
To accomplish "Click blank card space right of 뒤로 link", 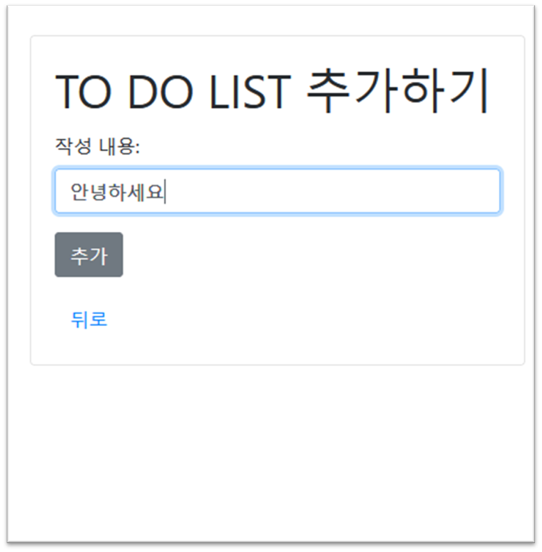I will [x=316, y=320].
